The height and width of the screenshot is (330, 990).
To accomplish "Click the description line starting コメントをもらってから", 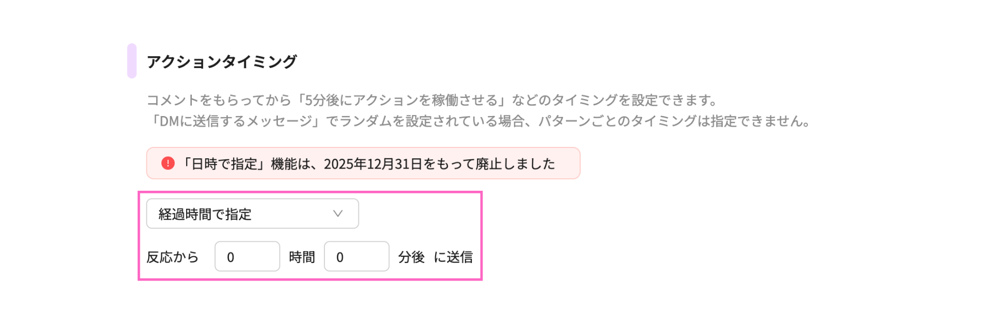I will point(431,100).
